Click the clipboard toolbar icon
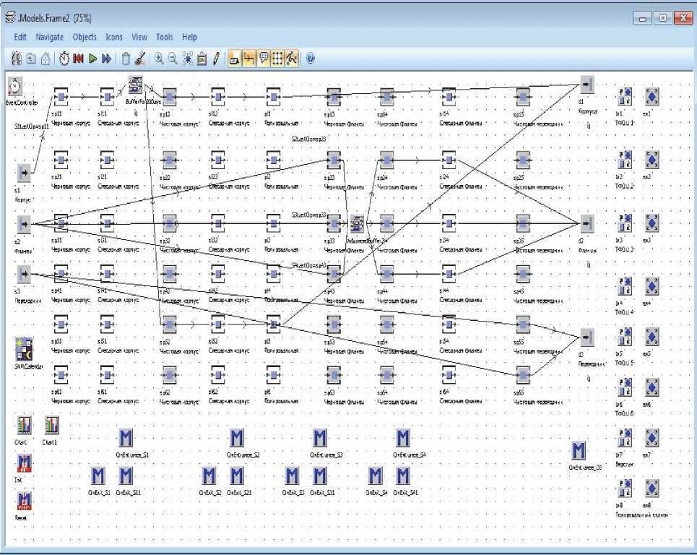 pos(202,59)
